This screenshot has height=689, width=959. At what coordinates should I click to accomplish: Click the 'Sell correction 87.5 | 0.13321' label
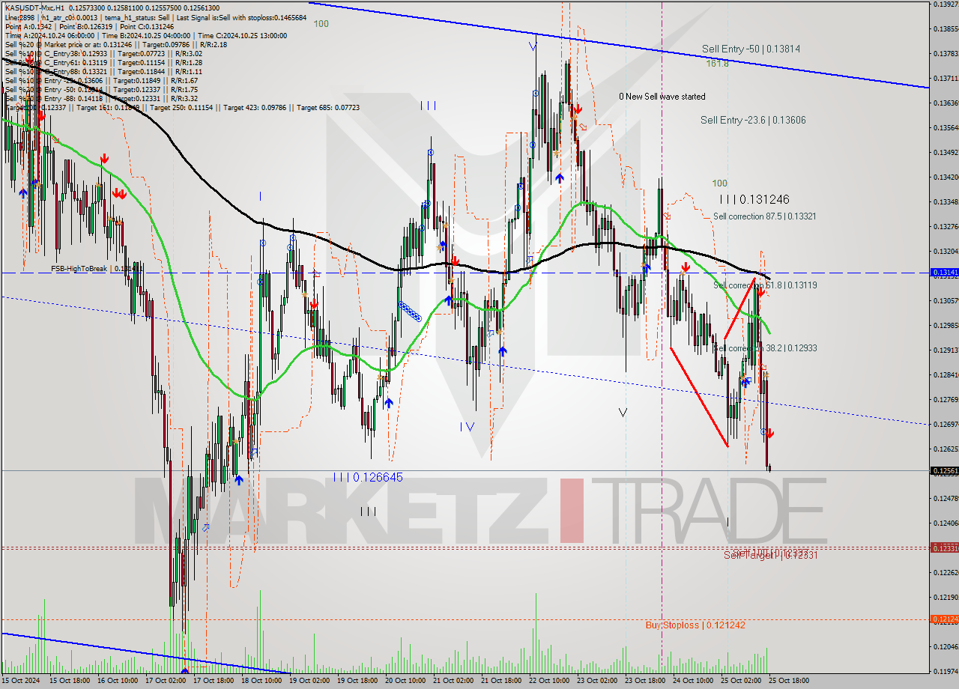point(764,216)
